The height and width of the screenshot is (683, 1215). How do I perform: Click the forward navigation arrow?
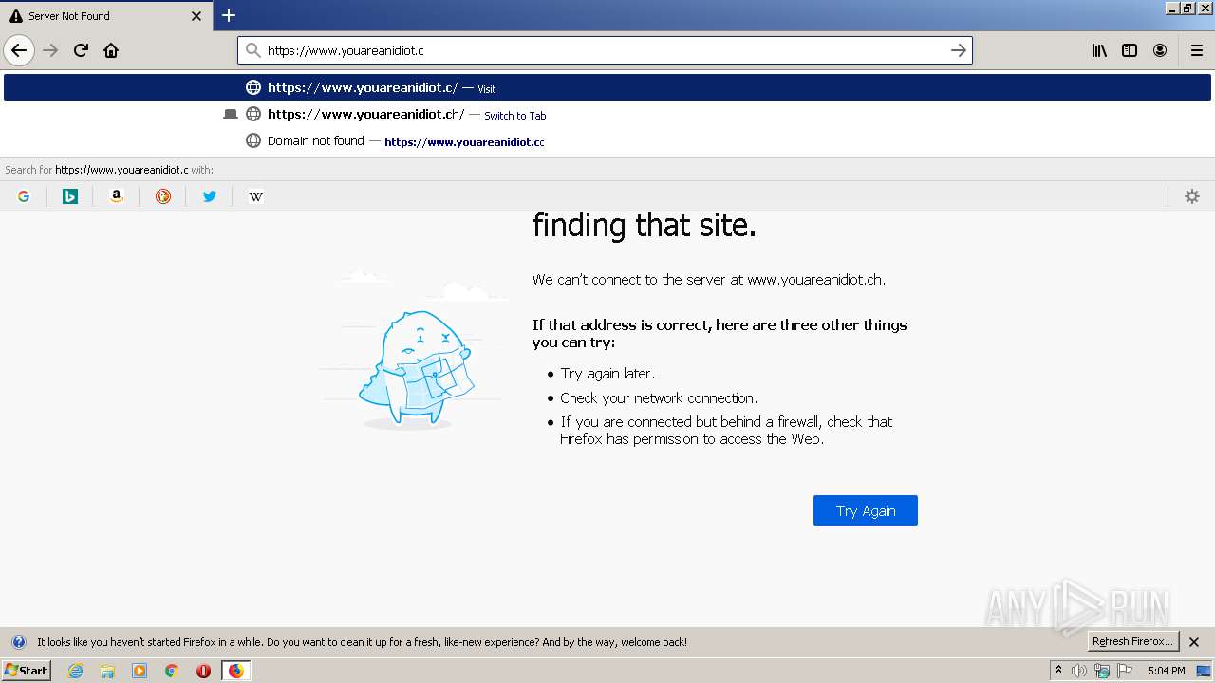pyautogui.click(x=51, y=50)
